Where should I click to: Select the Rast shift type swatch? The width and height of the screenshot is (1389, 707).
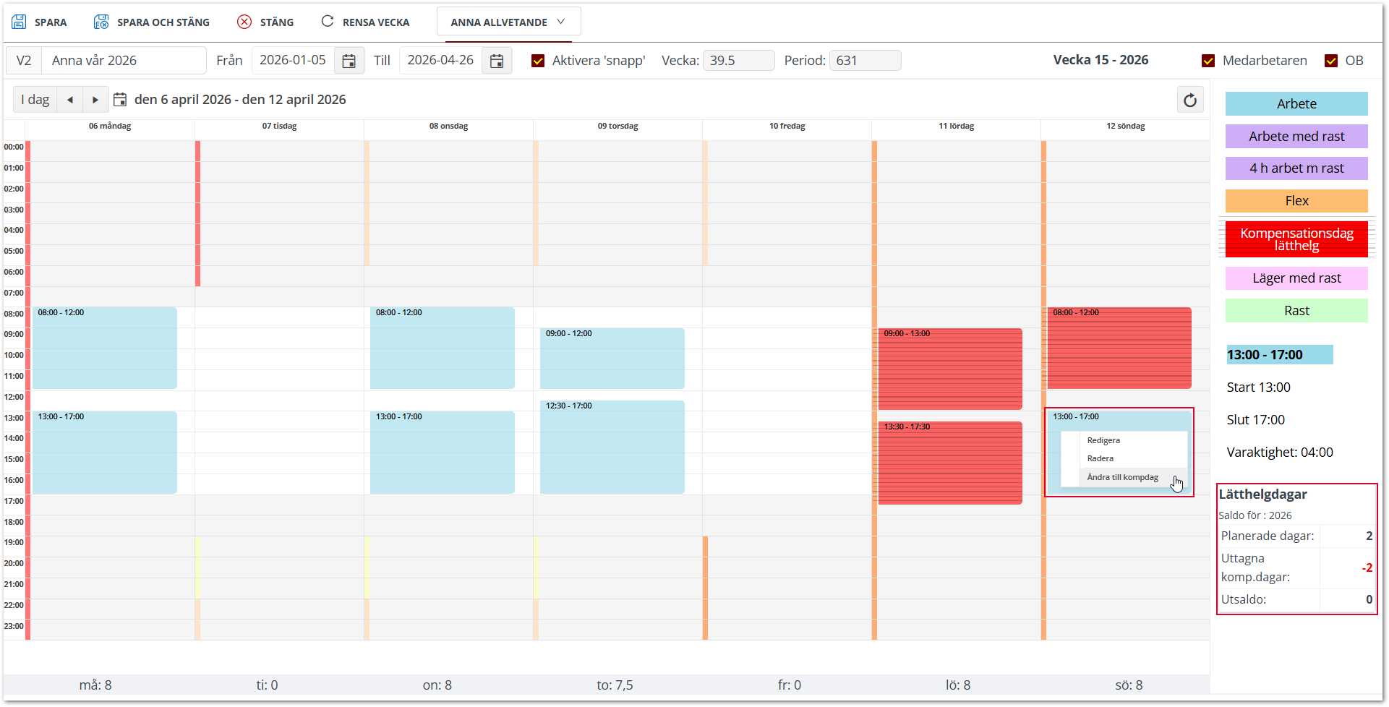coord(1296,311)
